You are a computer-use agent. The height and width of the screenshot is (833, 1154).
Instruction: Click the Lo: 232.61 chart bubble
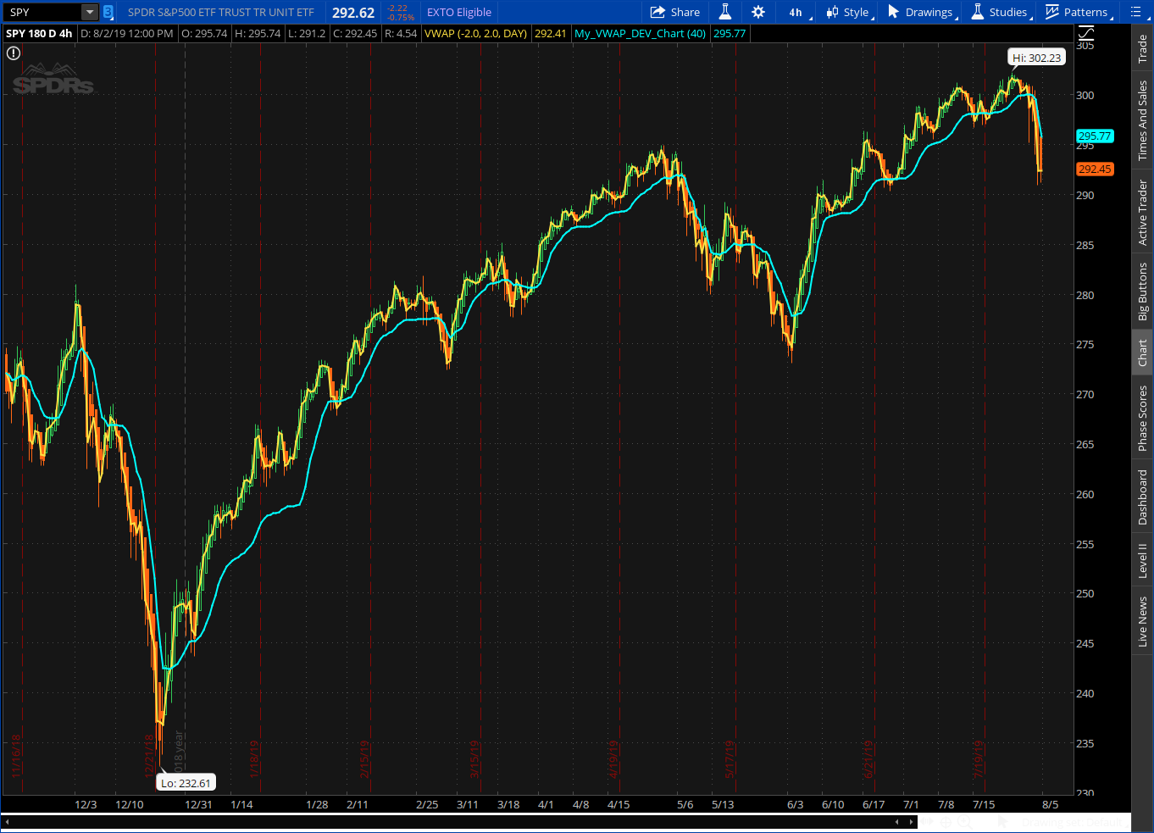click(x=186, y=783)
